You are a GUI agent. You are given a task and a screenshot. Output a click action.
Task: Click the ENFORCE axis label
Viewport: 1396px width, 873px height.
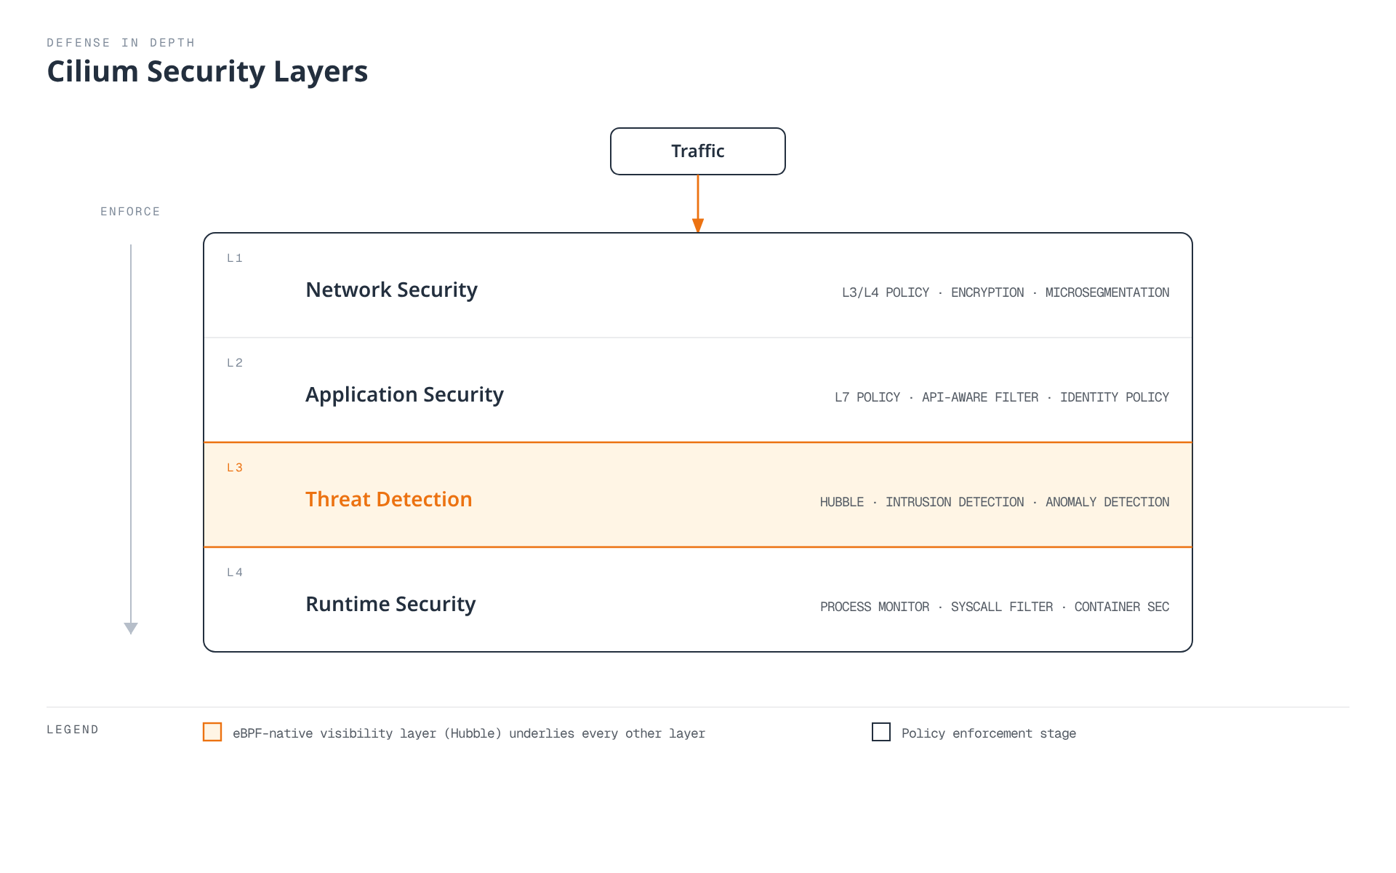pyautogui.click(x=130, y=212)
